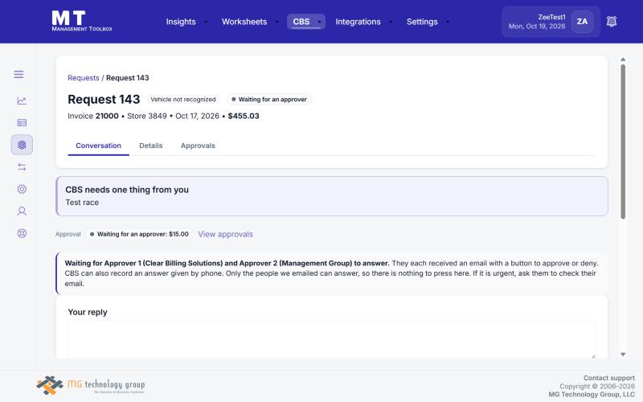Viewport: 643px width, 402px height.
Task: Expand the Worksheets dropdown arrow
Action: click(276, 22)
